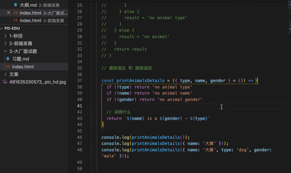This screenshot has height=173, width=291.
Task: Click line number 37 in the gutter
Action: tap(80, 81)
